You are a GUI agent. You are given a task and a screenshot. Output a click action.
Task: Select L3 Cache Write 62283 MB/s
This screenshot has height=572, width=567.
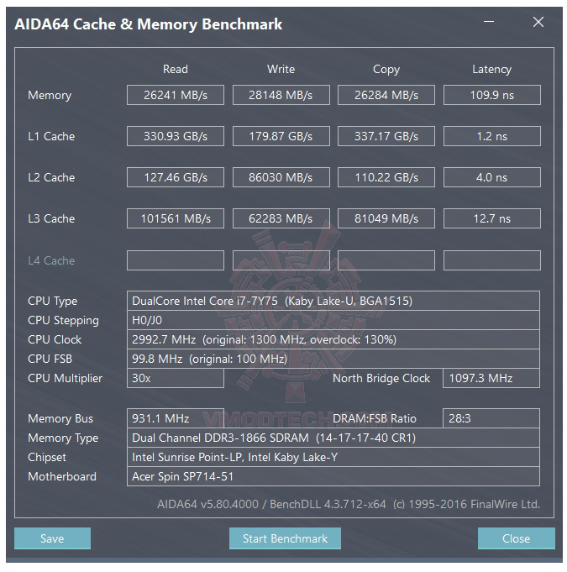pyautogui.click(x=281, y=218)
